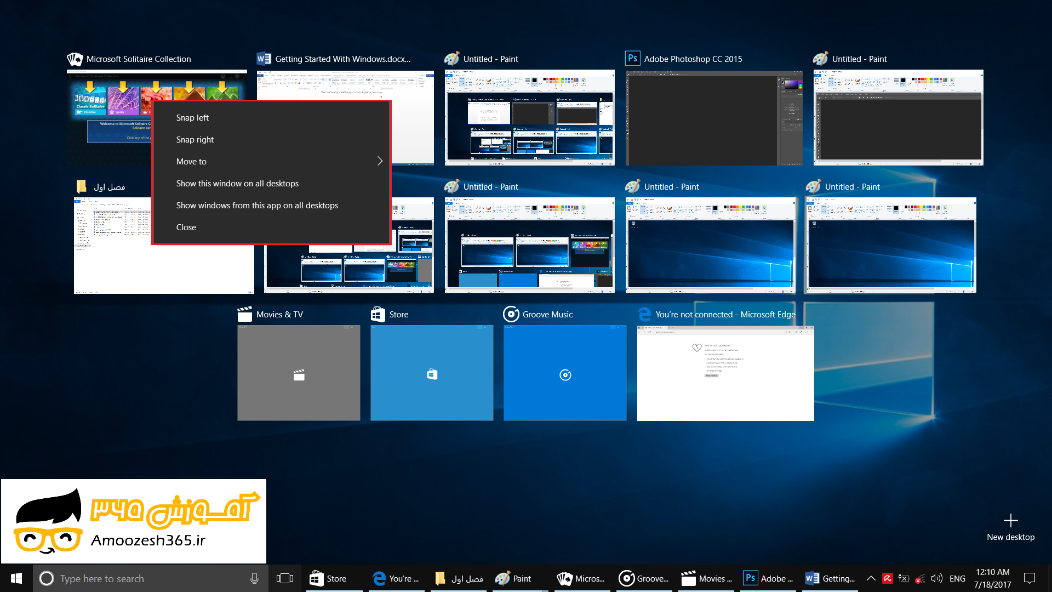The height and width of the screenshot is (592, 1052).
Task: Click the battery tray icon
Action: (904, 578)
